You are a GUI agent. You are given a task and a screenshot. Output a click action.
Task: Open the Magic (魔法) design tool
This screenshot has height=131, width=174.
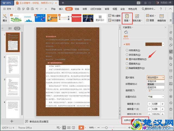5,18
